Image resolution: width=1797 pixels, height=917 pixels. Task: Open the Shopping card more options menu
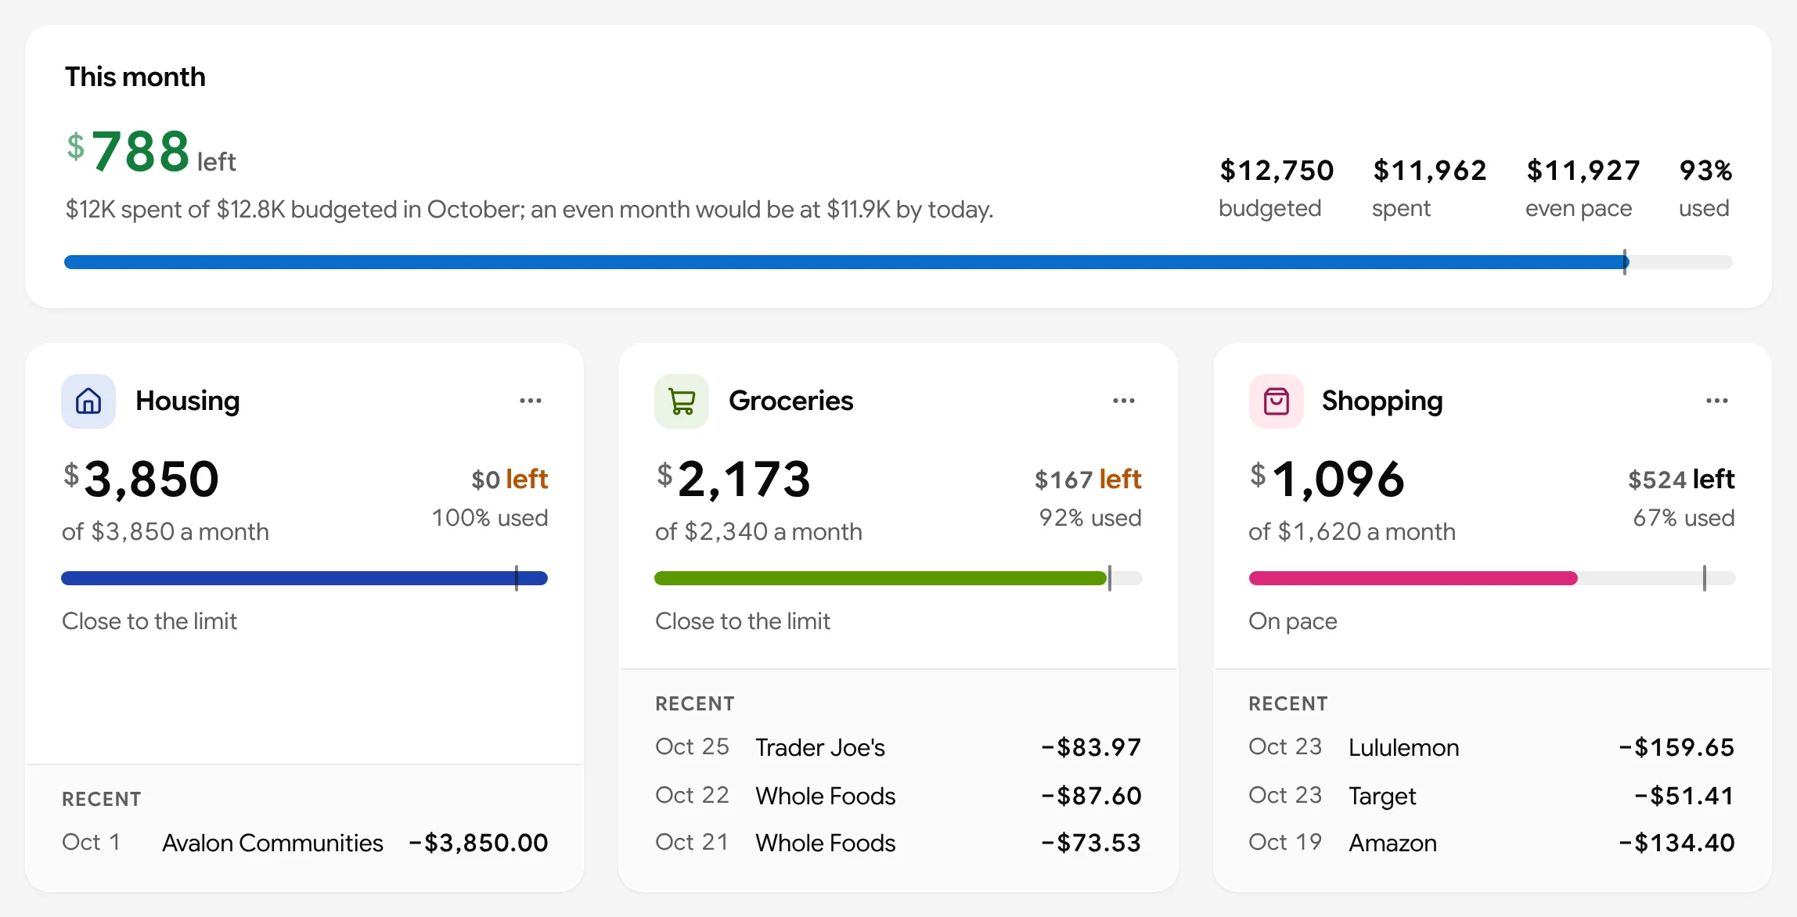[1717, 401]
